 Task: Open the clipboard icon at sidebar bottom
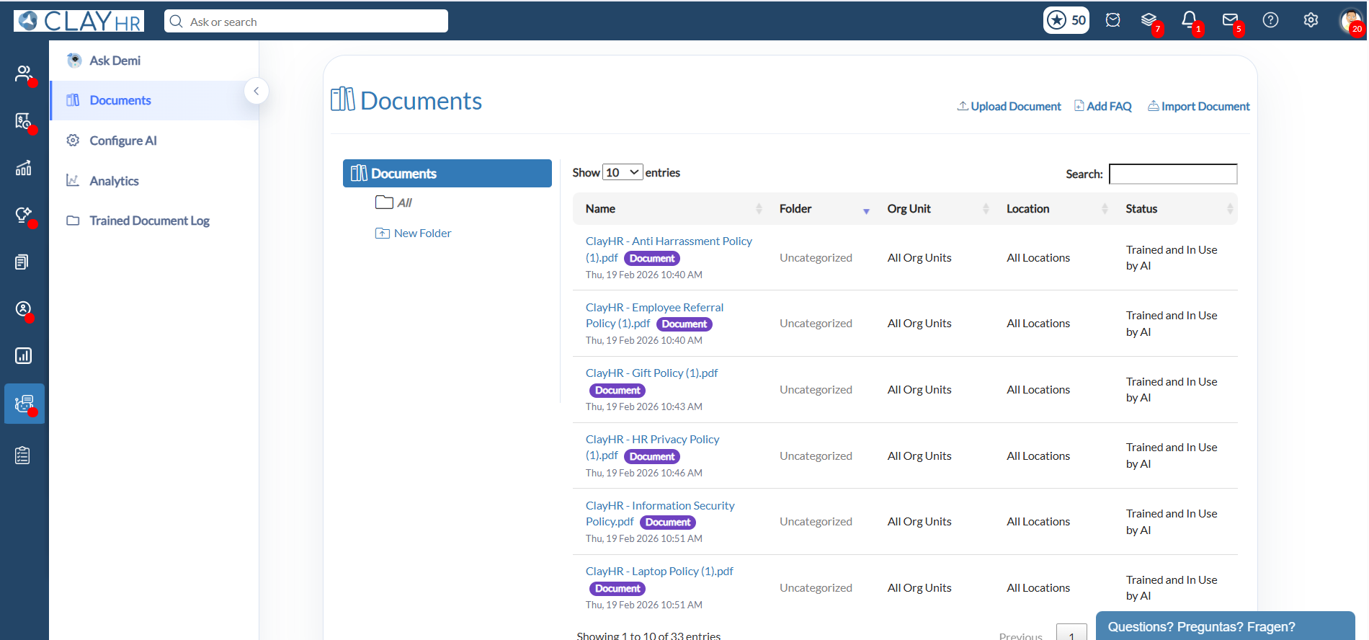coord(23,455)
